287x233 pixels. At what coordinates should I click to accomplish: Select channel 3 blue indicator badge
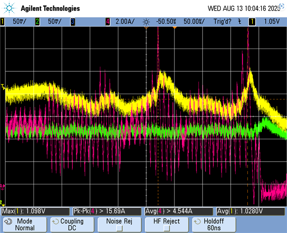[73, 22]
